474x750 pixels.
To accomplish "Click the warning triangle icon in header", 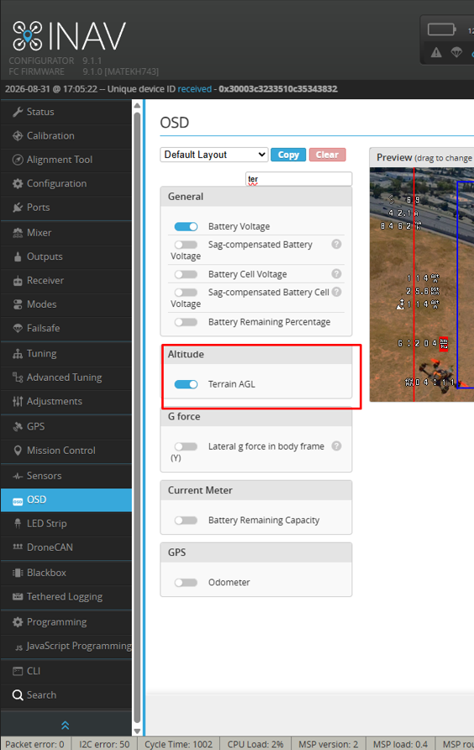I will pyautogui.click(x=436, y=52).
